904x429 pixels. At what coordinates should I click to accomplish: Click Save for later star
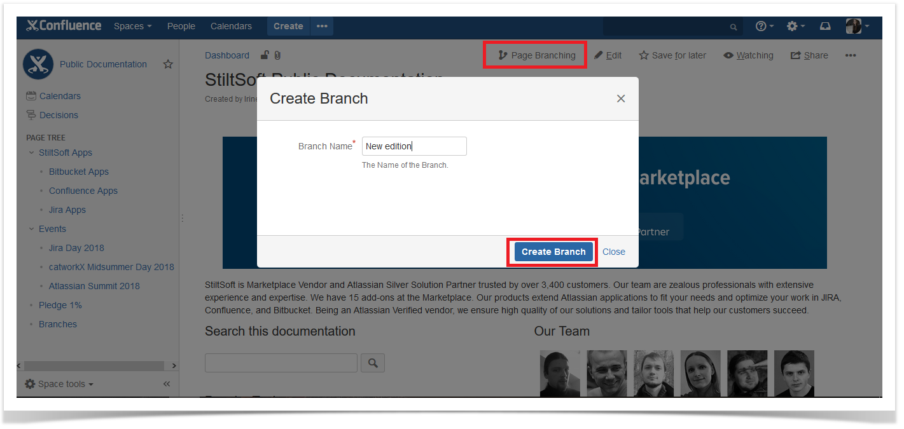click(672, 55)
